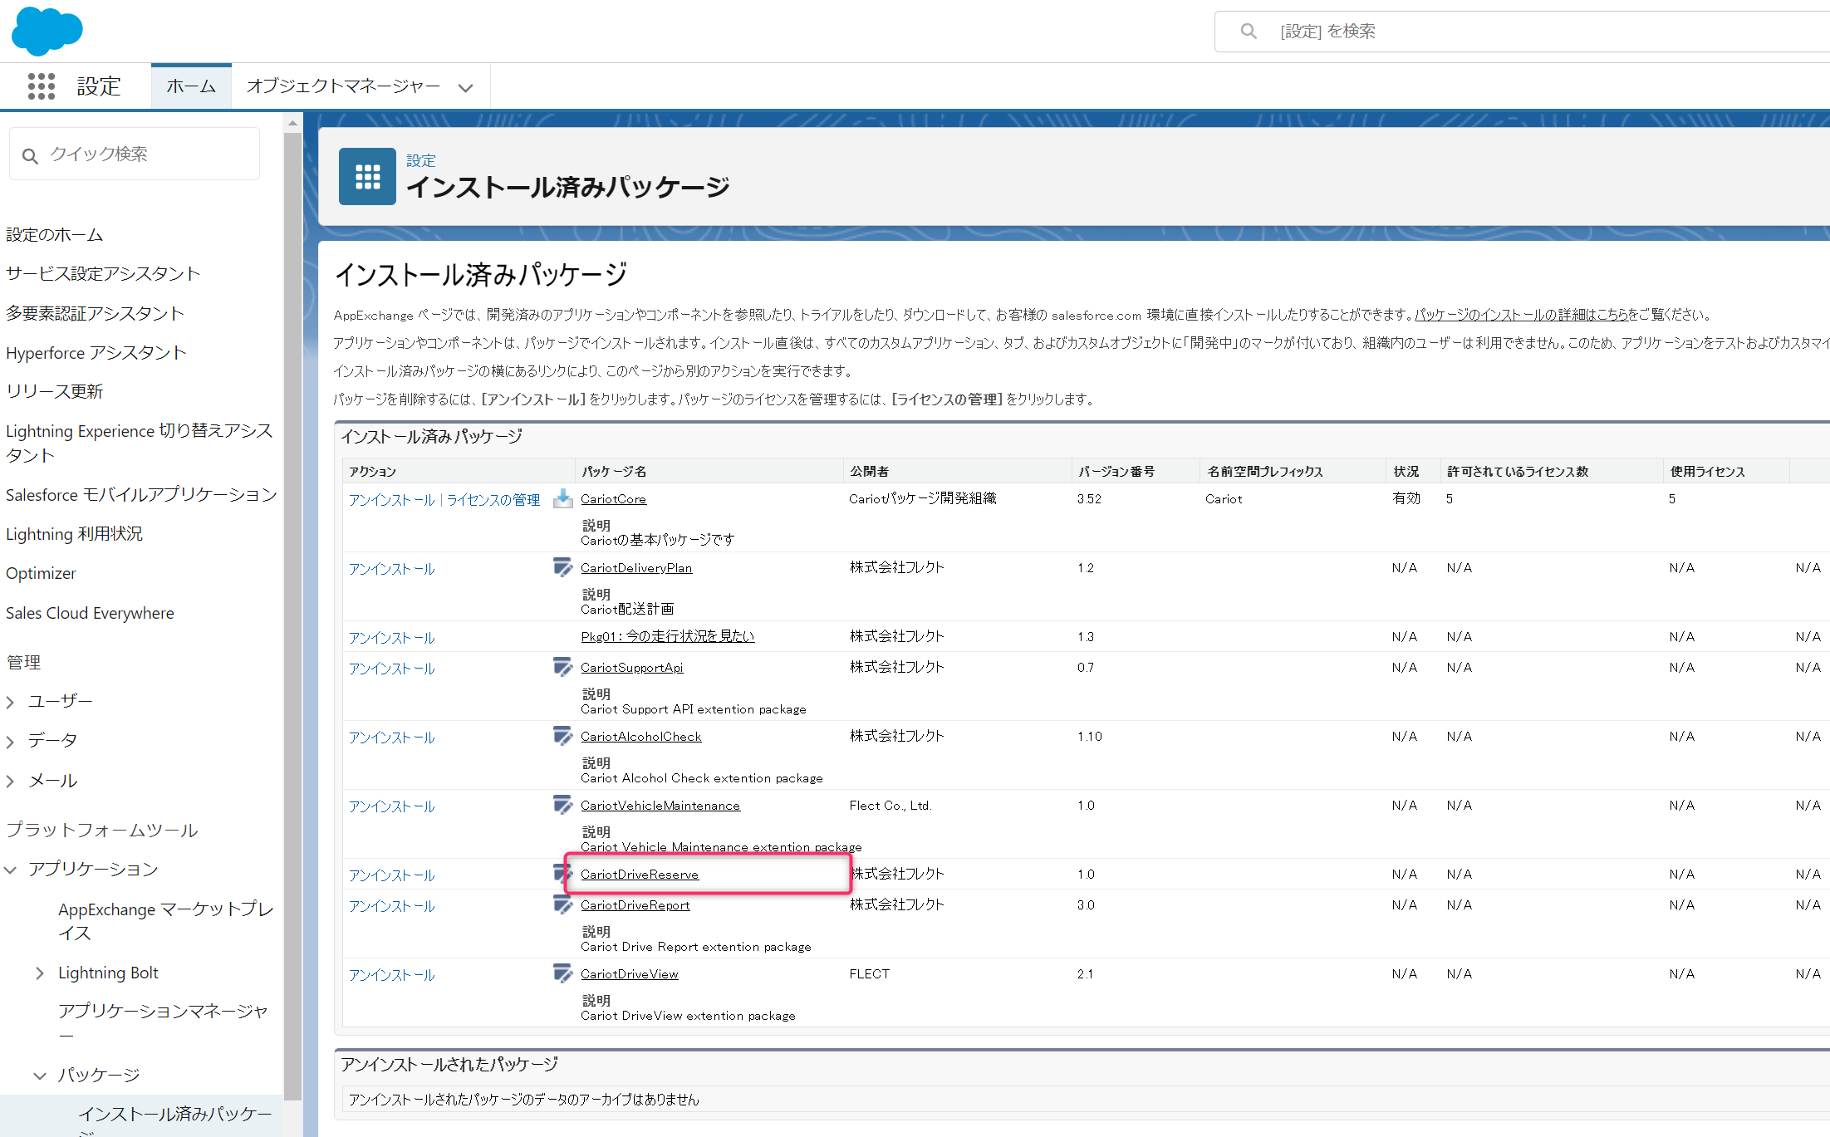Click アンインストール for CariotDeliveryPlan
Viewport: 1830px width, 1137px height.
click(391, 569)
